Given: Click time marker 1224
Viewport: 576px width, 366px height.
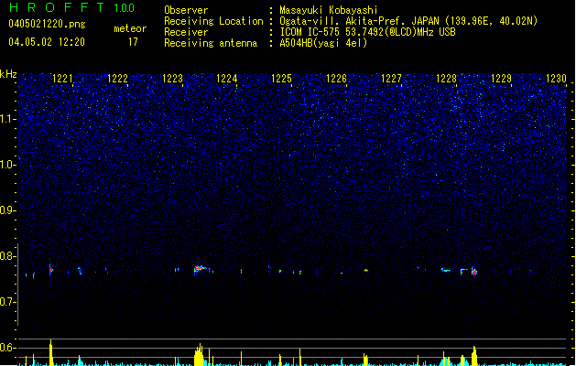Looking at the screenshot, I should pos(227,79).
